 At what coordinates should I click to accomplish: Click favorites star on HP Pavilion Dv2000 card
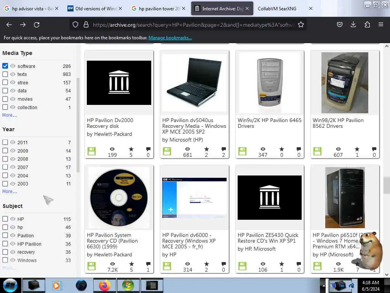tap(131, 149)
